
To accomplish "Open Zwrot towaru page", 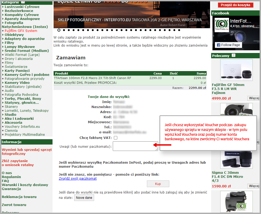I will [x=14, y=205].
